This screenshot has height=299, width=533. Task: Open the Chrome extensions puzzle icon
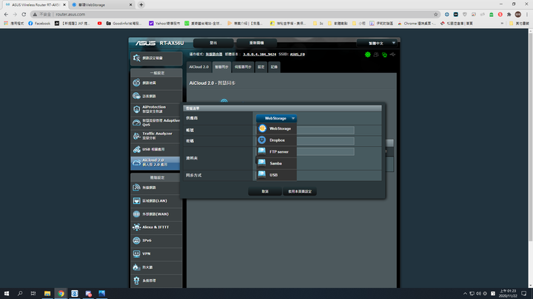pos(509,14)
